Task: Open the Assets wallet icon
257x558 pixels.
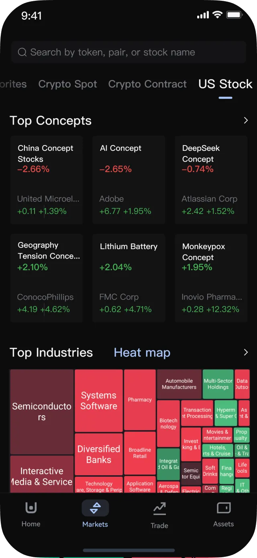Action: tap(224, 508)
